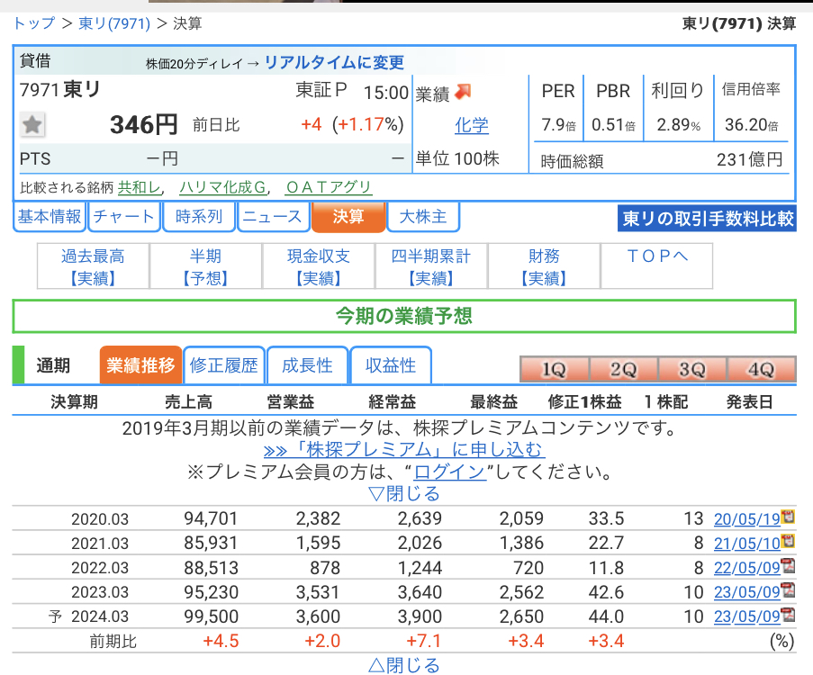Collapse table with △閉じる
The image size is (813, 675).
click(404, 665)
